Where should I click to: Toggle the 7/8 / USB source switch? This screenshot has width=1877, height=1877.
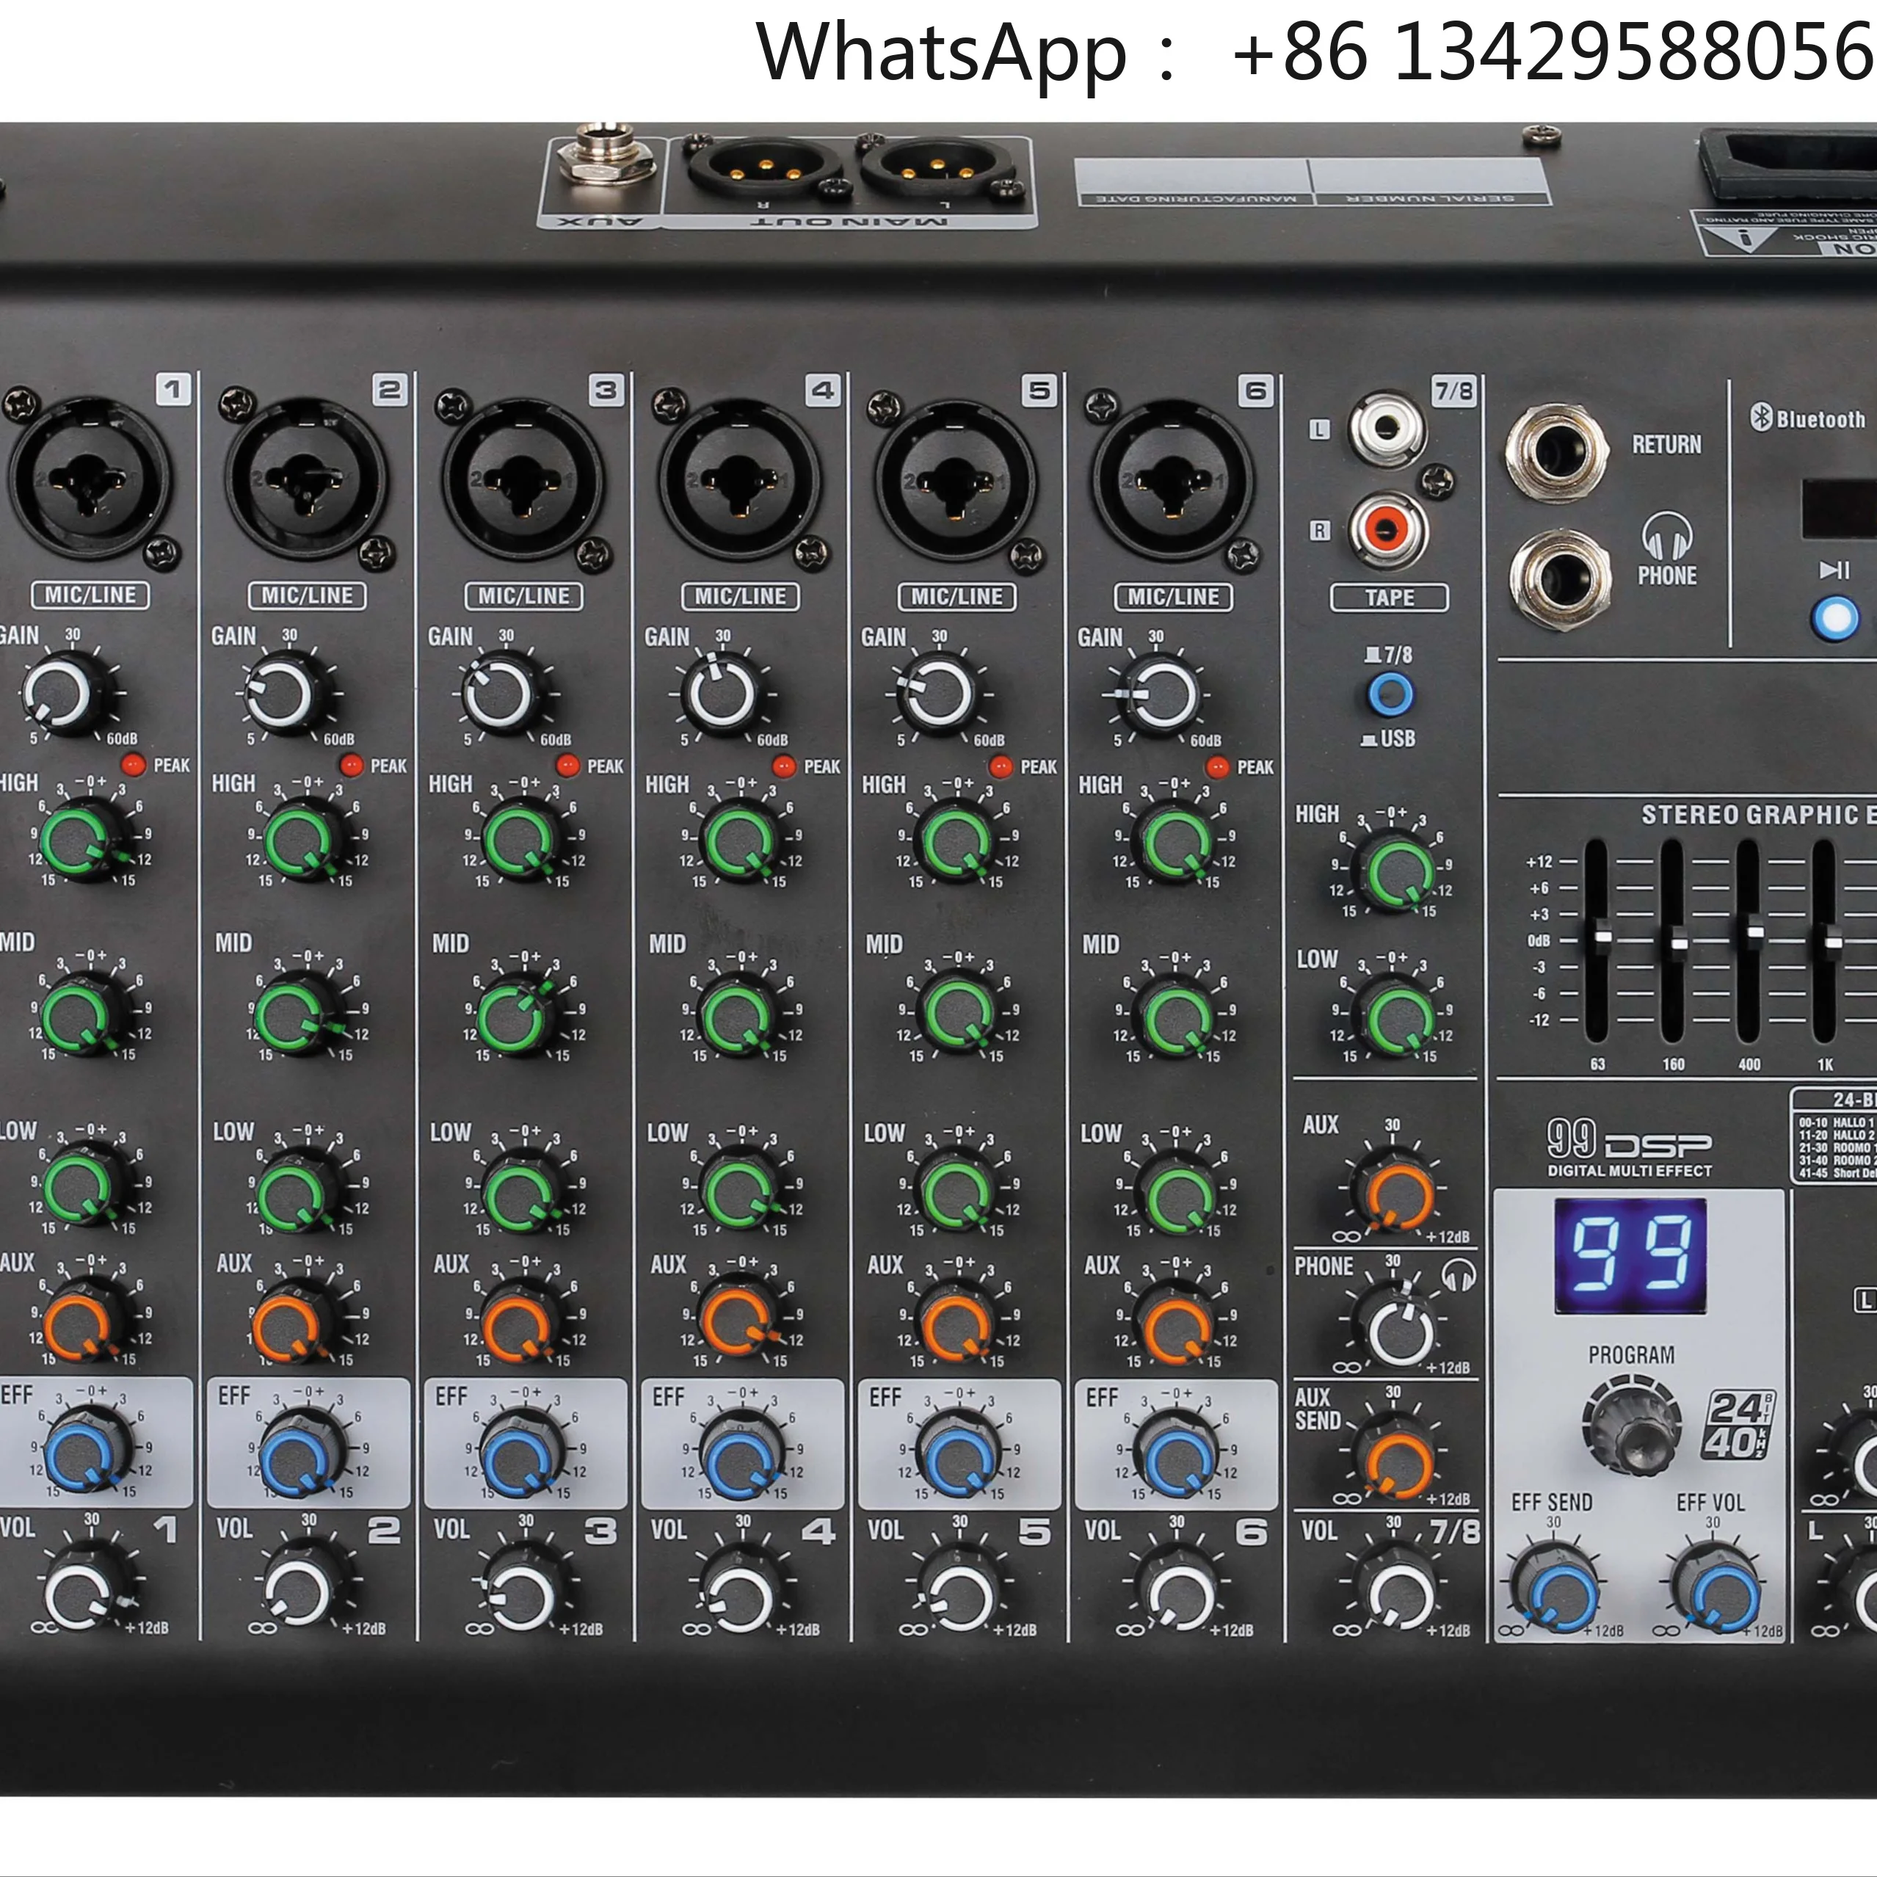coord(1390,694)
